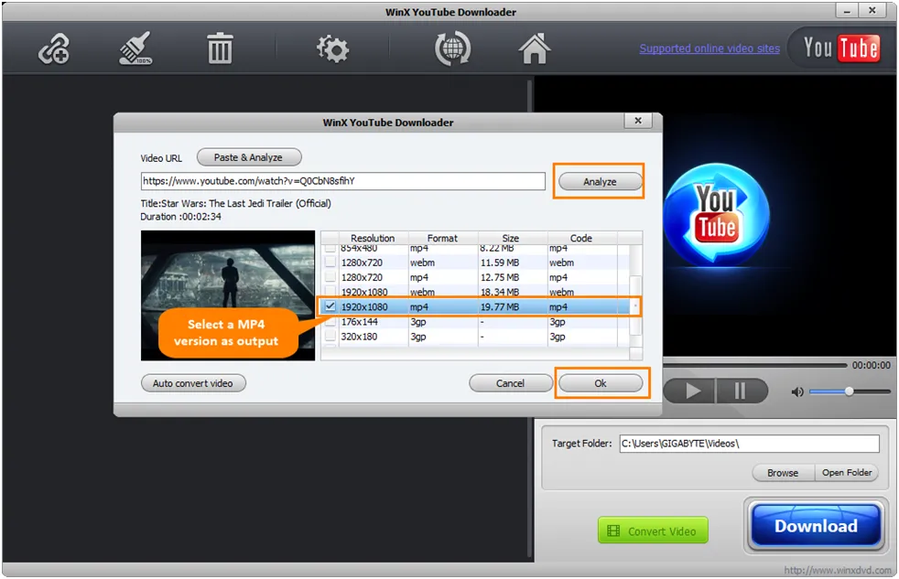Click the Analyze button

pyautogui.click(x=600, y=181)
